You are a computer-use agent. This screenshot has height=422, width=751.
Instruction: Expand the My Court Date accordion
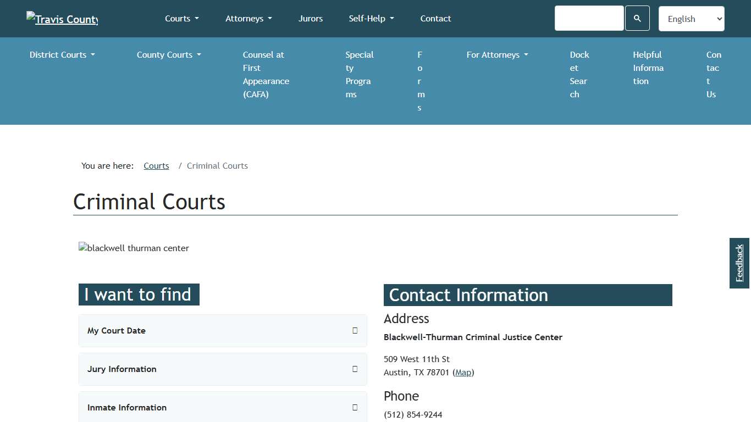click(223, 331)
